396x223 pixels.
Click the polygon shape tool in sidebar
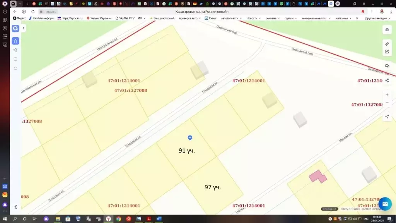(x=15, y=68)
